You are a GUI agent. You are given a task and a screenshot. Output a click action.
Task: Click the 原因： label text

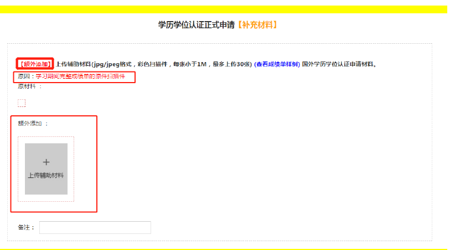(27, 76)
